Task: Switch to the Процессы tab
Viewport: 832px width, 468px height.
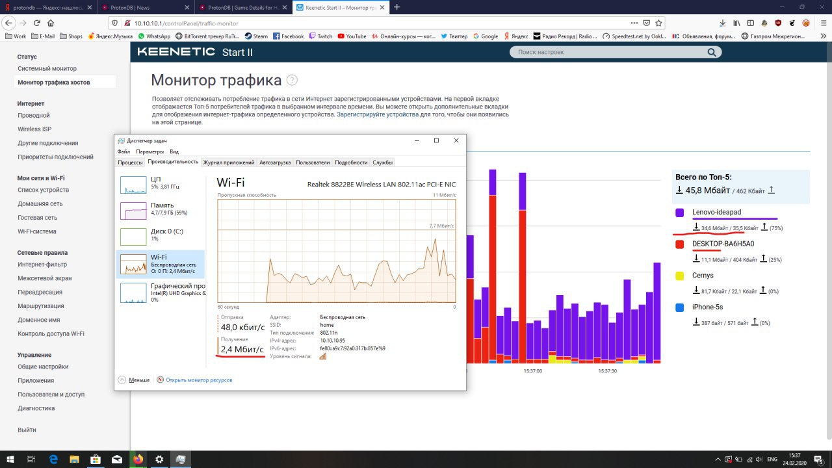Action: pos(130,162)
